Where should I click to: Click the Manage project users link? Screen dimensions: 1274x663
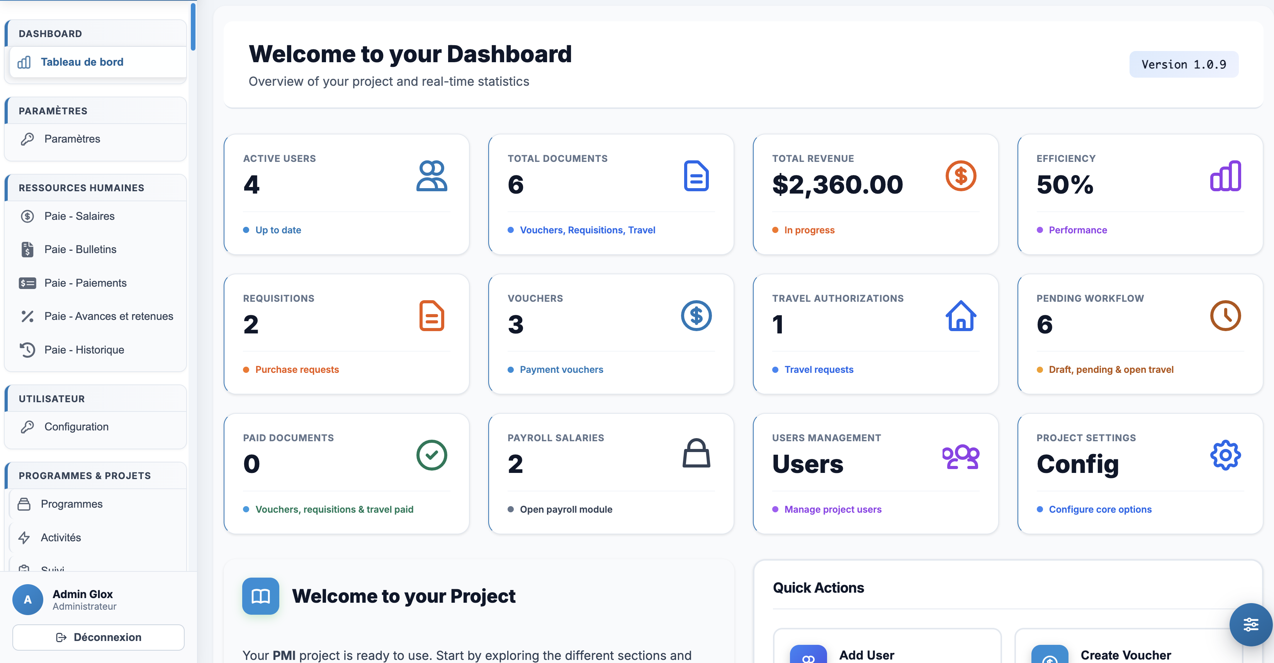point(833,509)
